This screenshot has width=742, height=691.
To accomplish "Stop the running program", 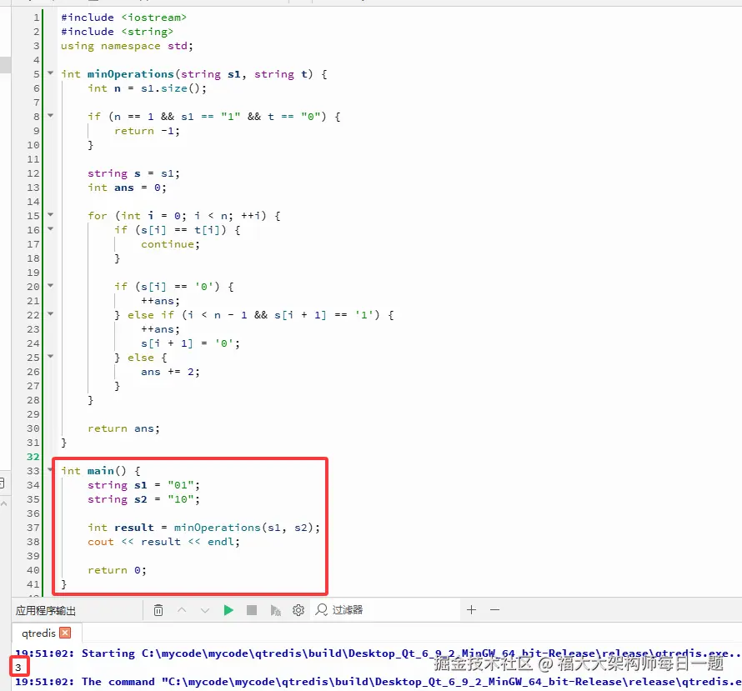I will (252, 610).
